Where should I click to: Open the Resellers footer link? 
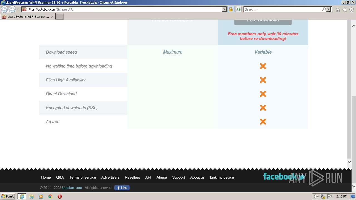pyautogui.click(x=132, y=177)
